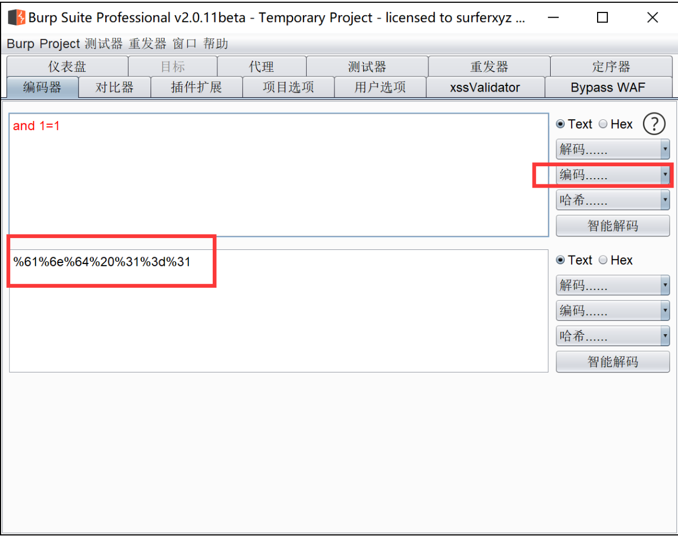The image size is (678, 536).
Task: Switch to the 代理 tab
Action: pos(261,67)
